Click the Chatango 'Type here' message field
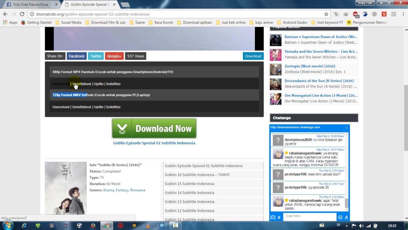Image resolution: width=408 pixels, height=230 pixels. click(309, 216)
